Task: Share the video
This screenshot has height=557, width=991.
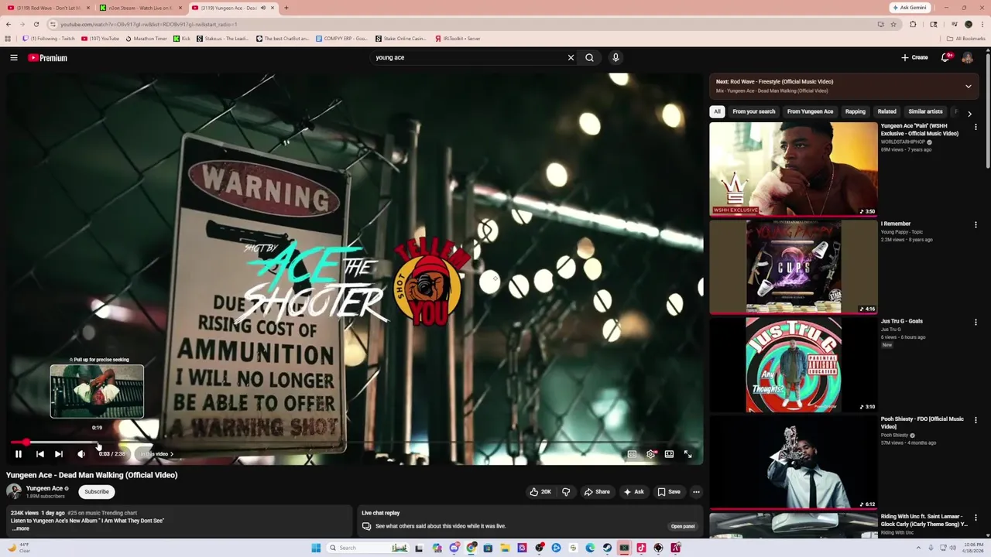Action: click(x=597, y=491)
